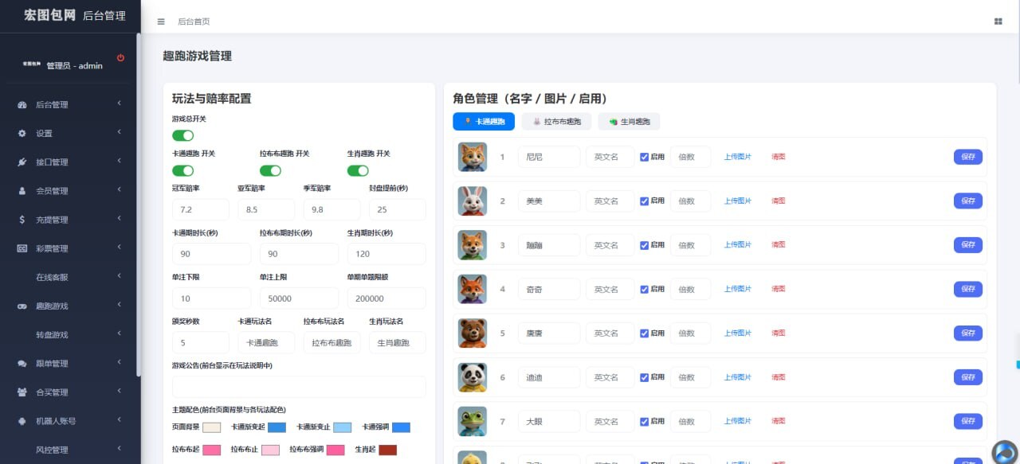This screenshot has height=464, width=1020.
Task: Click 上传图片 link for 美美 row
Action: (737, 201)
